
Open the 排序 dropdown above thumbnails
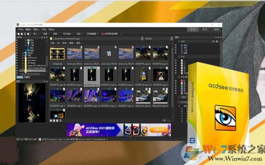(x=65, y=43)
